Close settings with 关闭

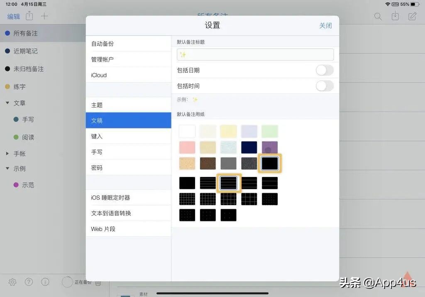tap(326, 25)
